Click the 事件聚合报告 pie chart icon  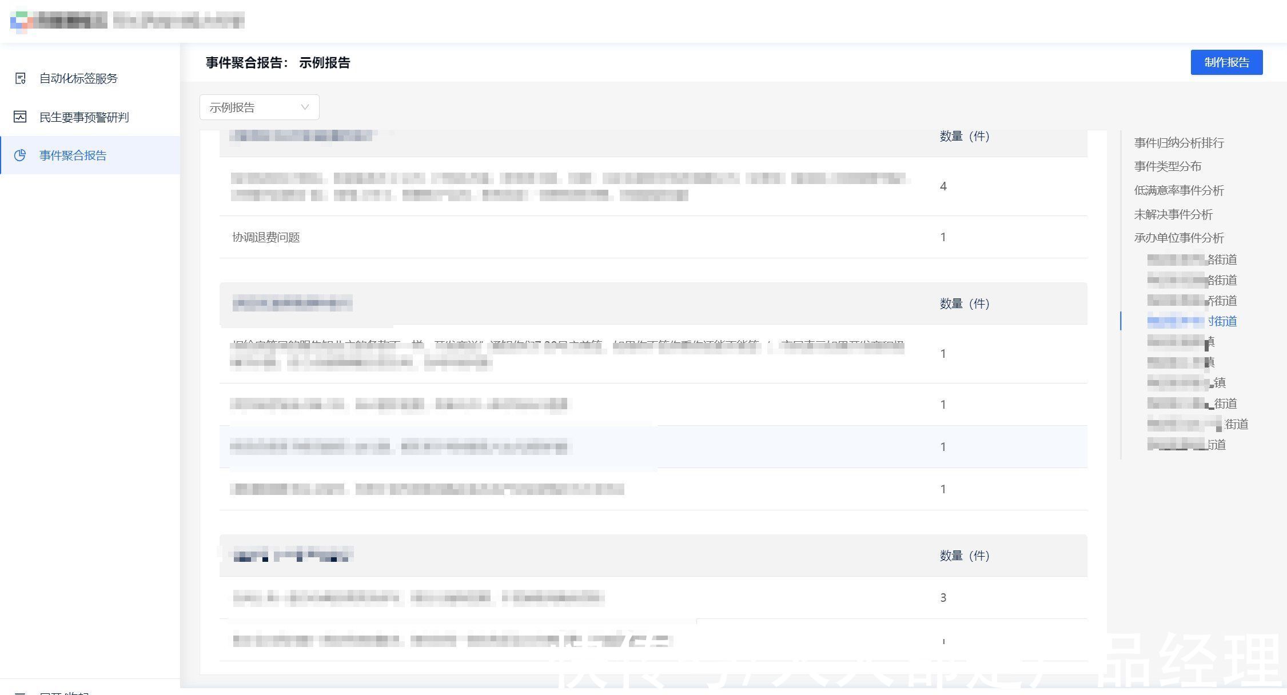tap(20, 155)
